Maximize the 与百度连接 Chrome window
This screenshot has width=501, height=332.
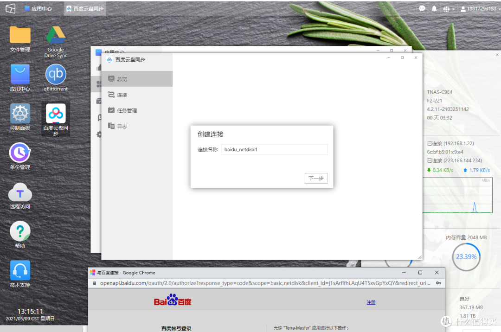point(420,273)
